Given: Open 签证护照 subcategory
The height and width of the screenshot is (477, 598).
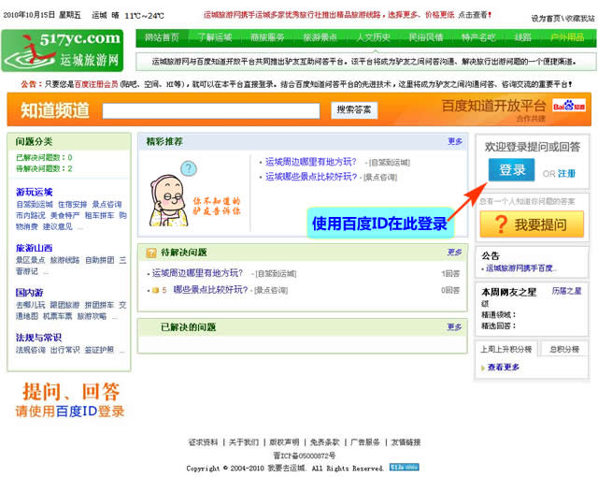Looking at the screenshot, I should tap(99, 350).
